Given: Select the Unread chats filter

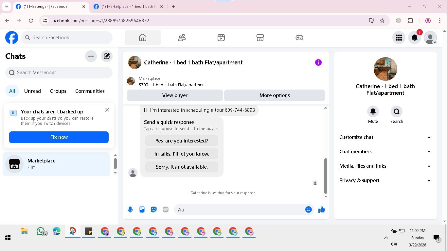Looking at the screenshot, I should [32, 91].
